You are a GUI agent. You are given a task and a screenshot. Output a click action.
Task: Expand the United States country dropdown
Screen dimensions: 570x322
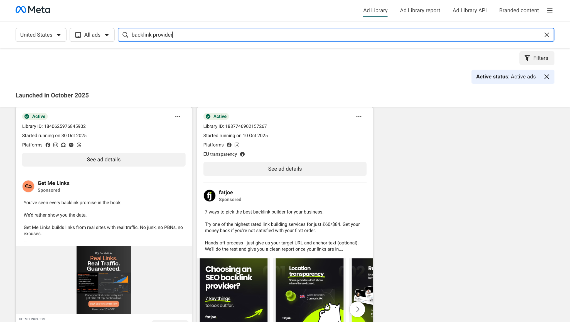click(41, 35)
